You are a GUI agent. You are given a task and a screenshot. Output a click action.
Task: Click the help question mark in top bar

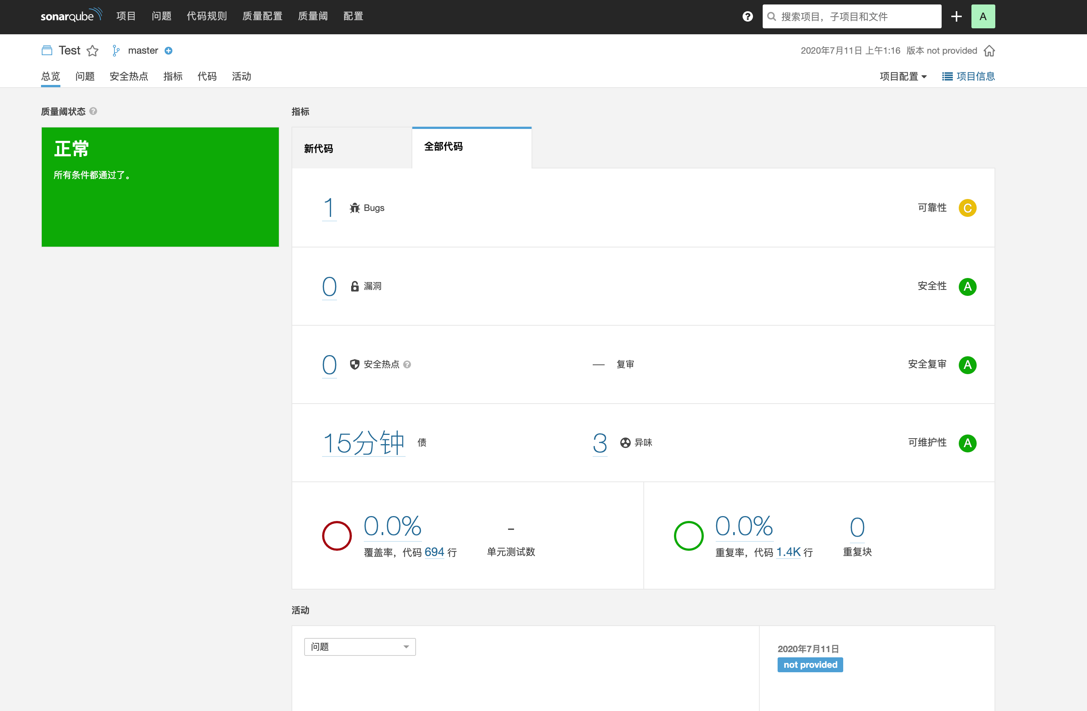(x=747, y=16)
